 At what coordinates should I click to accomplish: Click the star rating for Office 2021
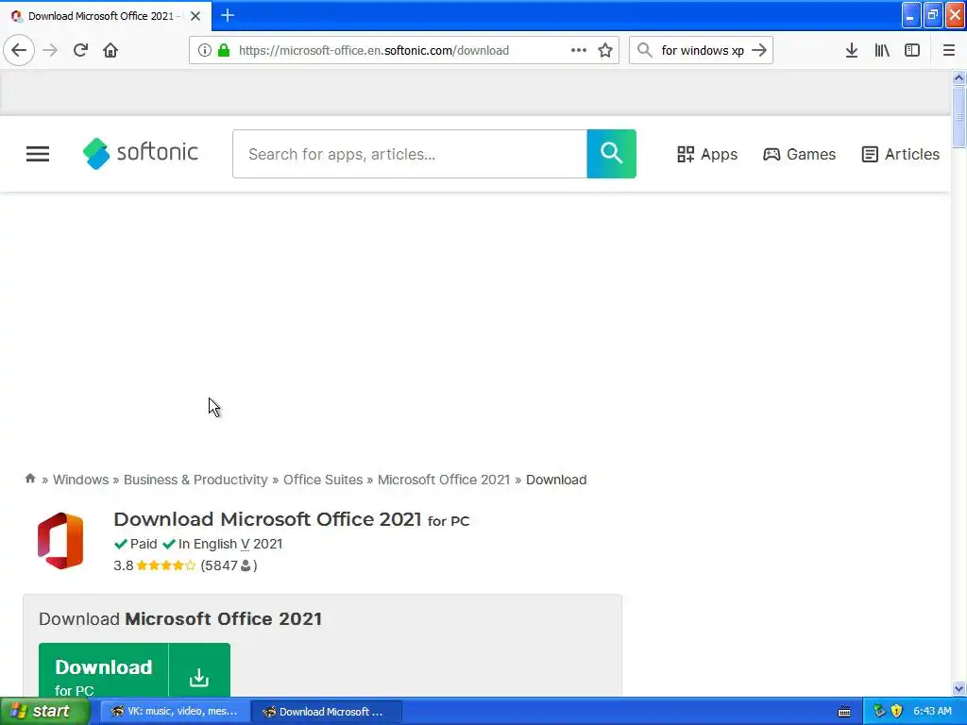click(166, 565)
